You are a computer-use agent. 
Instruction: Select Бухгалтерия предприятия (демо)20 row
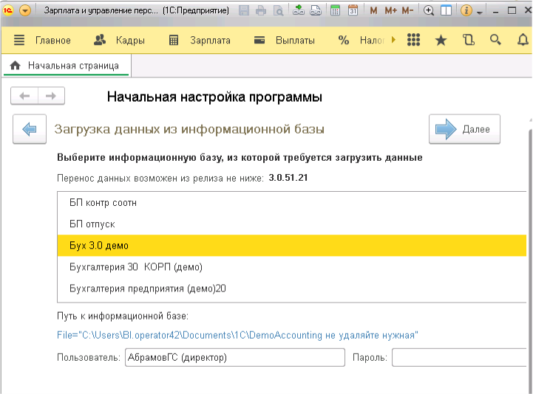tap(292, 288)
